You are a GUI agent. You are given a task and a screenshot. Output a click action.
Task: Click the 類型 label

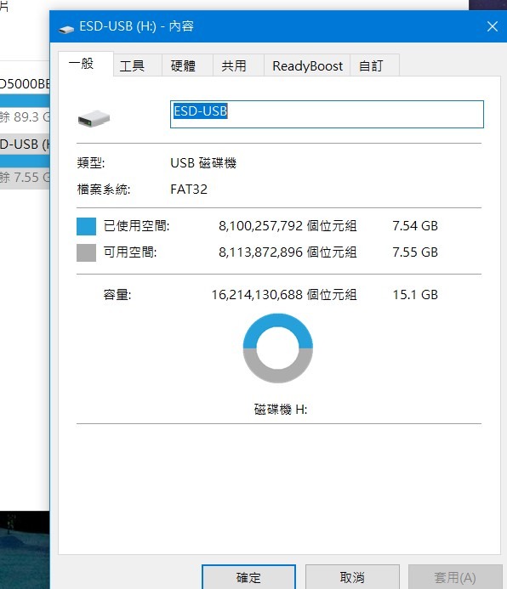[91, 162]
